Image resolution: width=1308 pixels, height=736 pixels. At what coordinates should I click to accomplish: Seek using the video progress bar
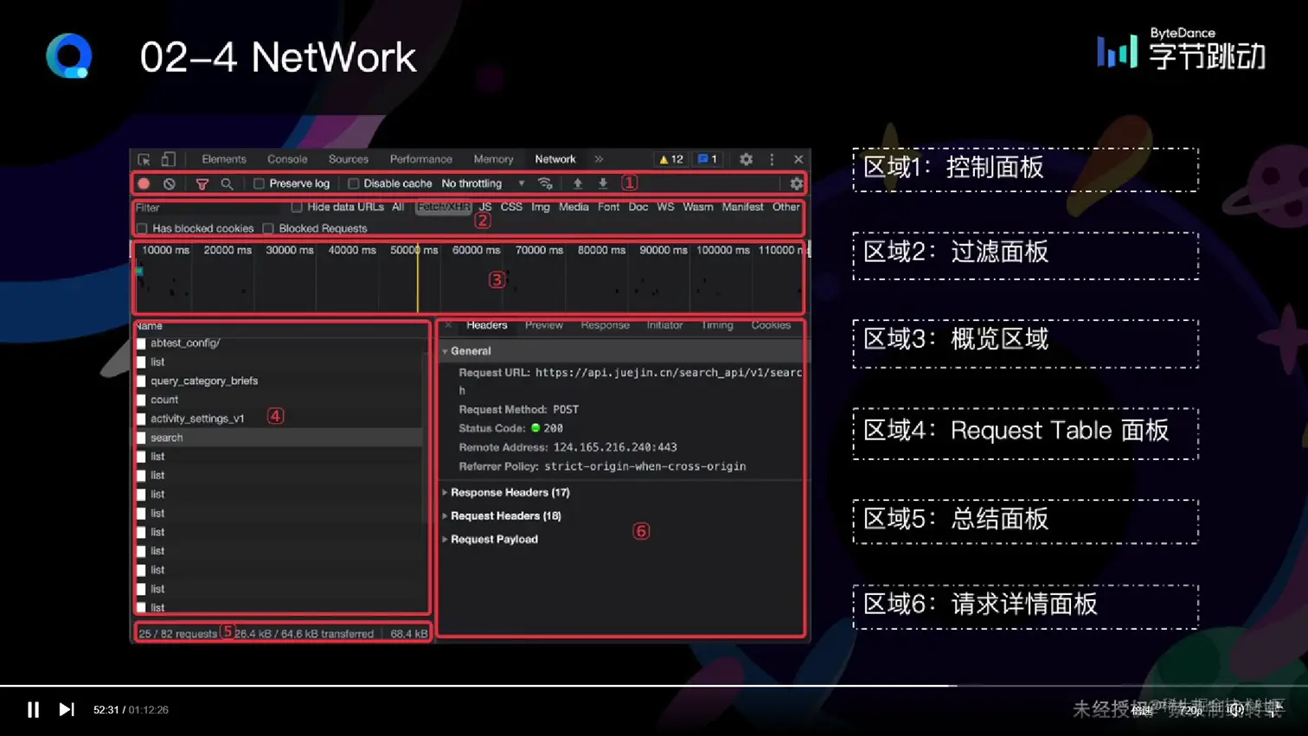[x=654, y=686]
